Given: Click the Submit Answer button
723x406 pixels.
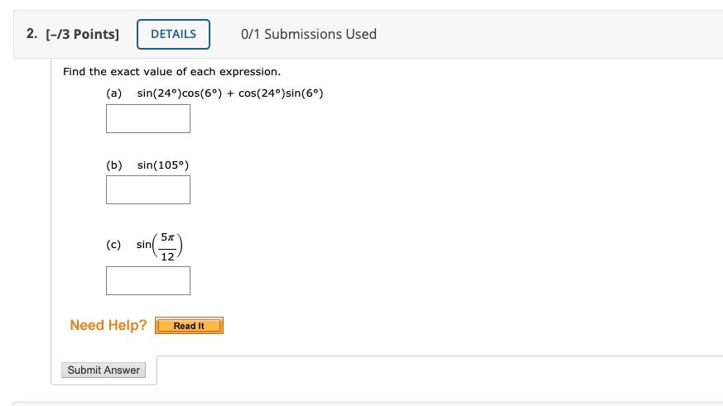Looking at the screenshot, I should [104, 370].
